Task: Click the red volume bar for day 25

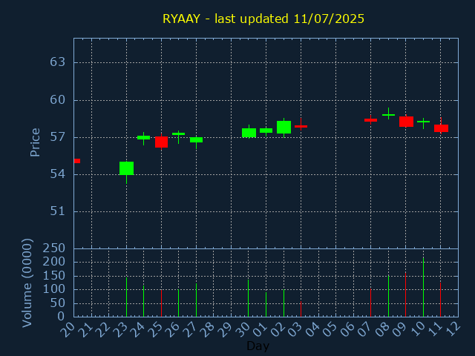Action: pyautogui.click(x=162, y=303)
